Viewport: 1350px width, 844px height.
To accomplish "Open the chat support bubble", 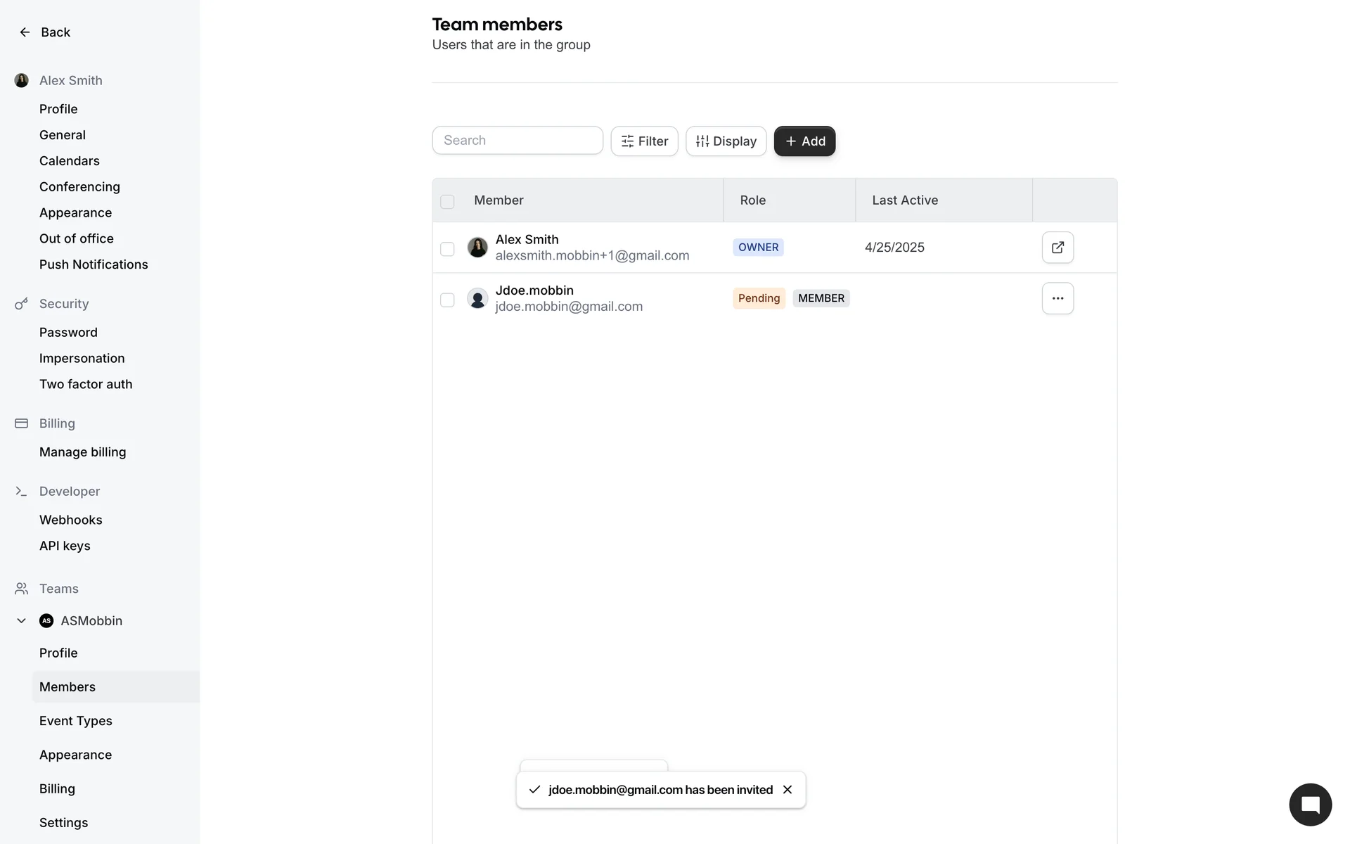I will 1310,805.
